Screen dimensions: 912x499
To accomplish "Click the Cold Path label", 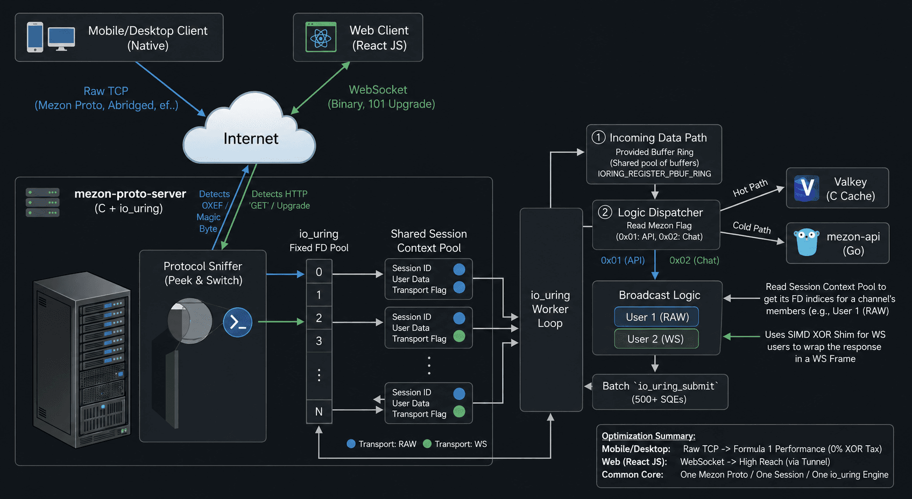I will [x=752, y=227].
